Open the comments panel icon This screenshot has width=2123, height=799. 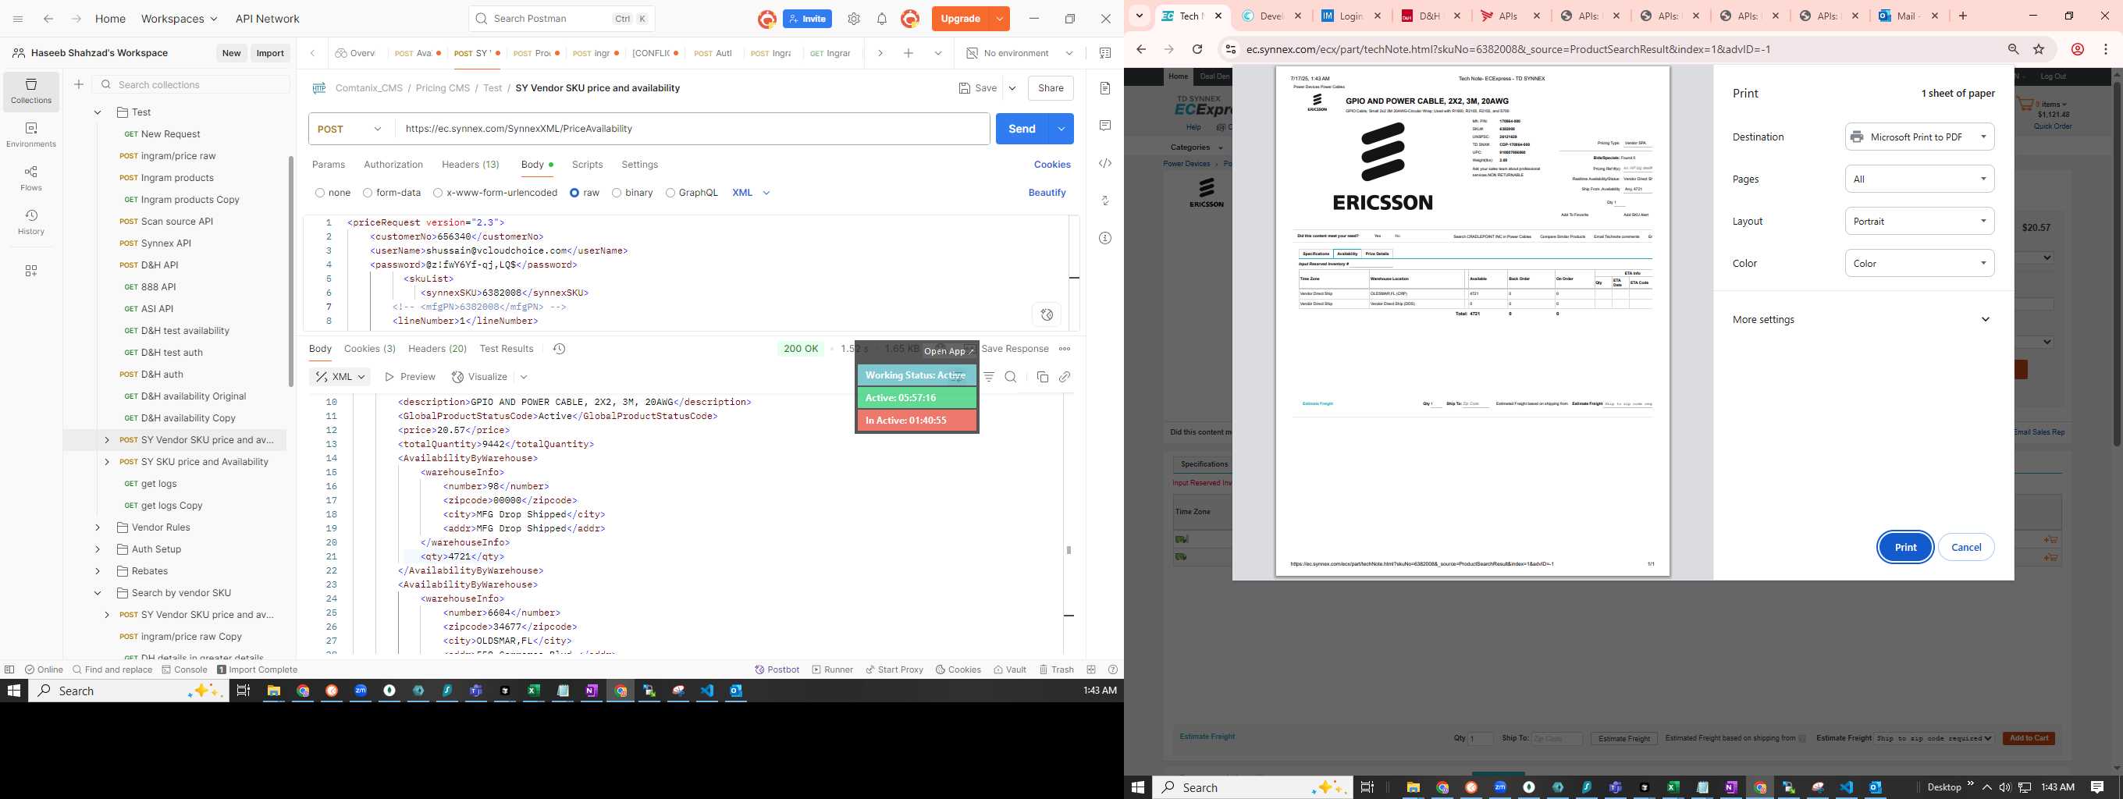pyautogui.click(x=1105, y=125)
